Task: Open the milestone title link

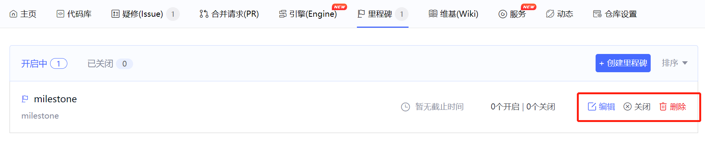Action: (x=55, y=99)
